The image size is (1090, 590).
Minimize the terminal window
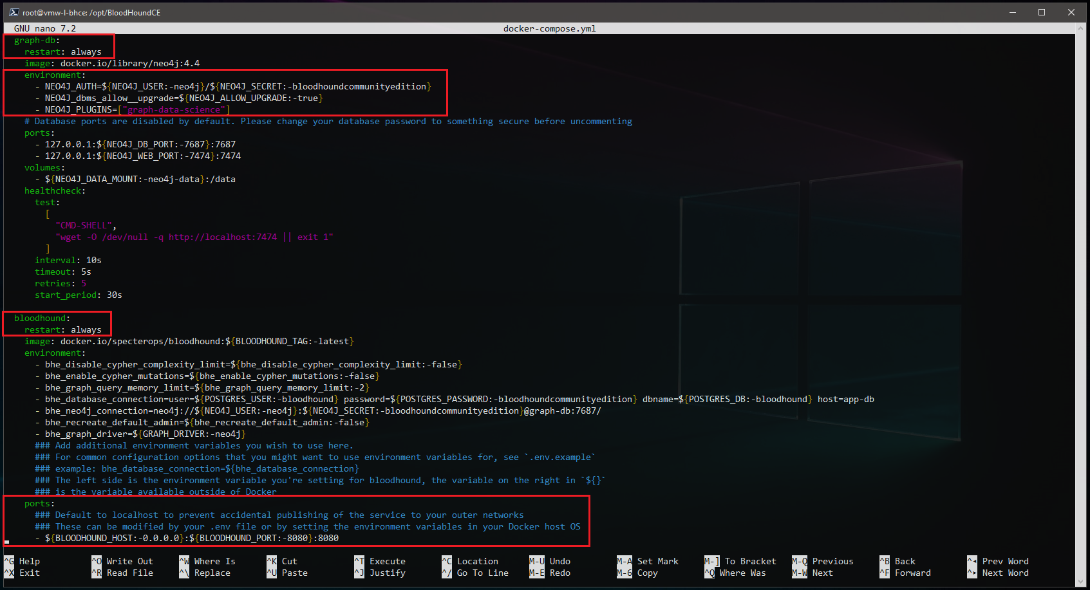[1012, 12]
